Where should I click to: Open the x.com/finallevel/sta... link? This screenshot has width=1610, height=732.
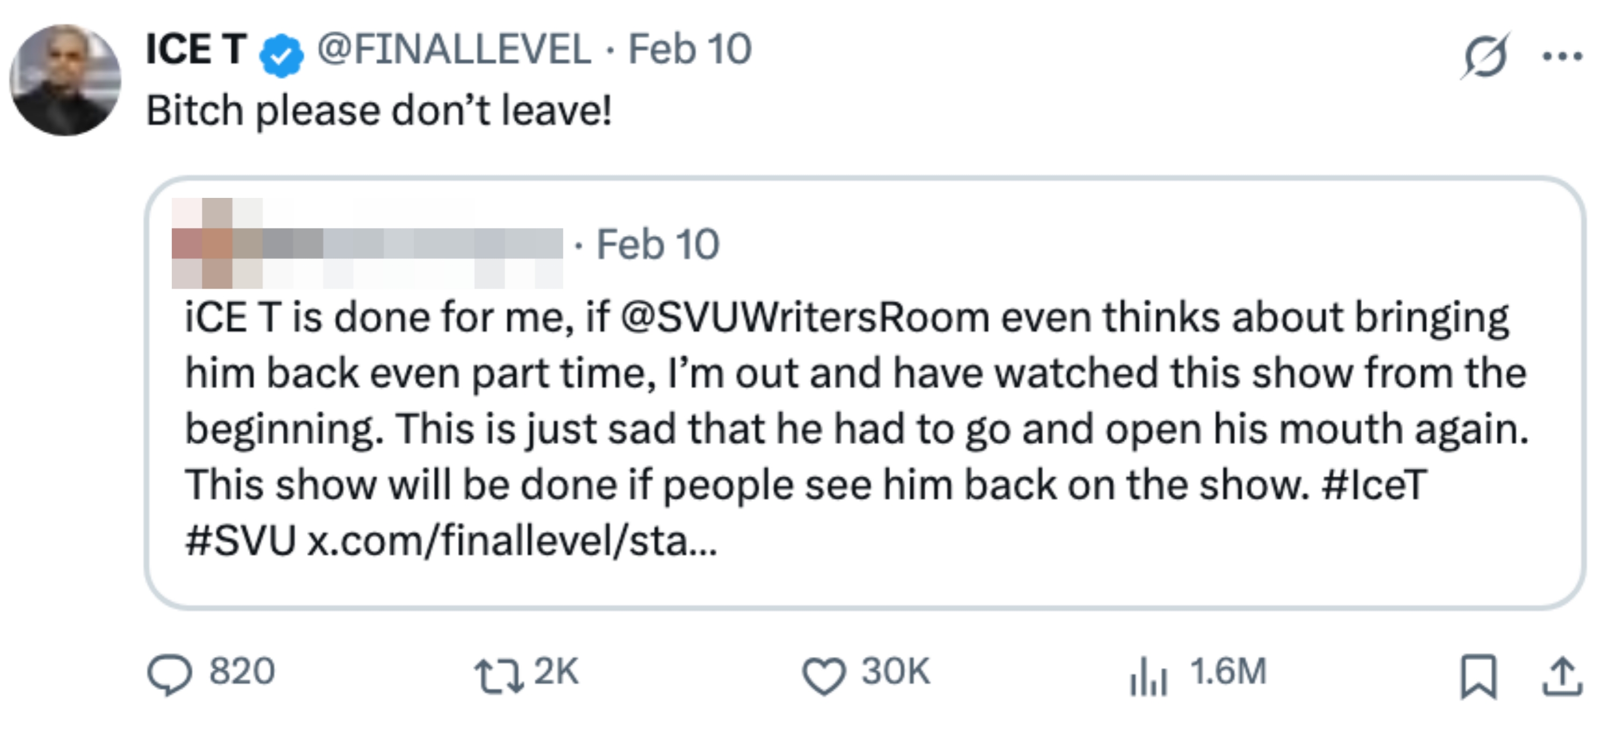tap(513, 541)
